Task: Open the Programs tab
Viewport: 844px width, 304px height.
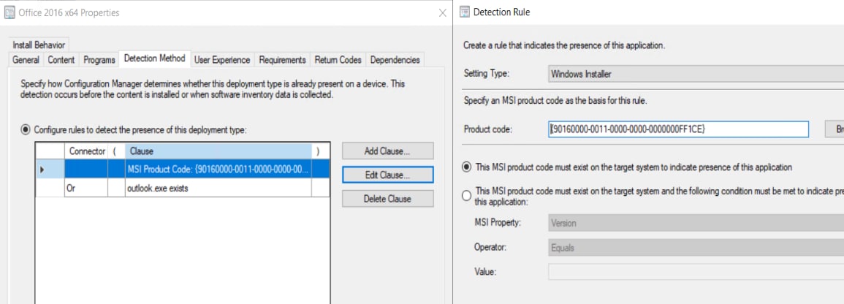Action: tap(99, 60)
